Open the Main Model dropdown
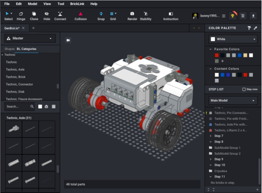The width and height of the screenshot is (262, 193). coord(233,101)
